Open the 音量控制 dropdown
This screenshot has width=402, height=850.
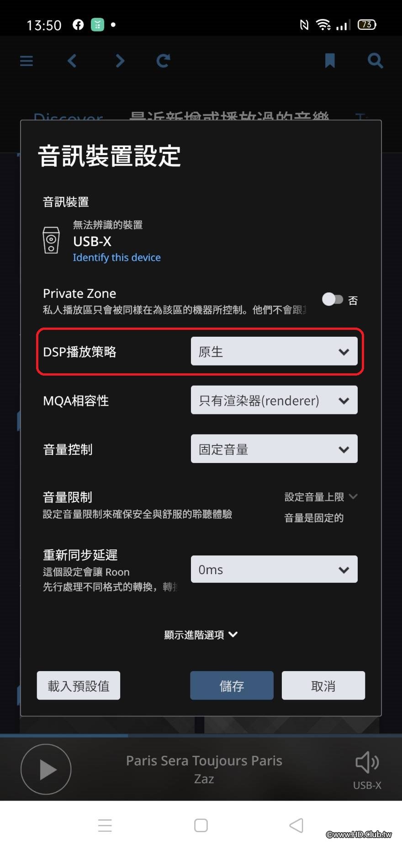pos(274,449)
